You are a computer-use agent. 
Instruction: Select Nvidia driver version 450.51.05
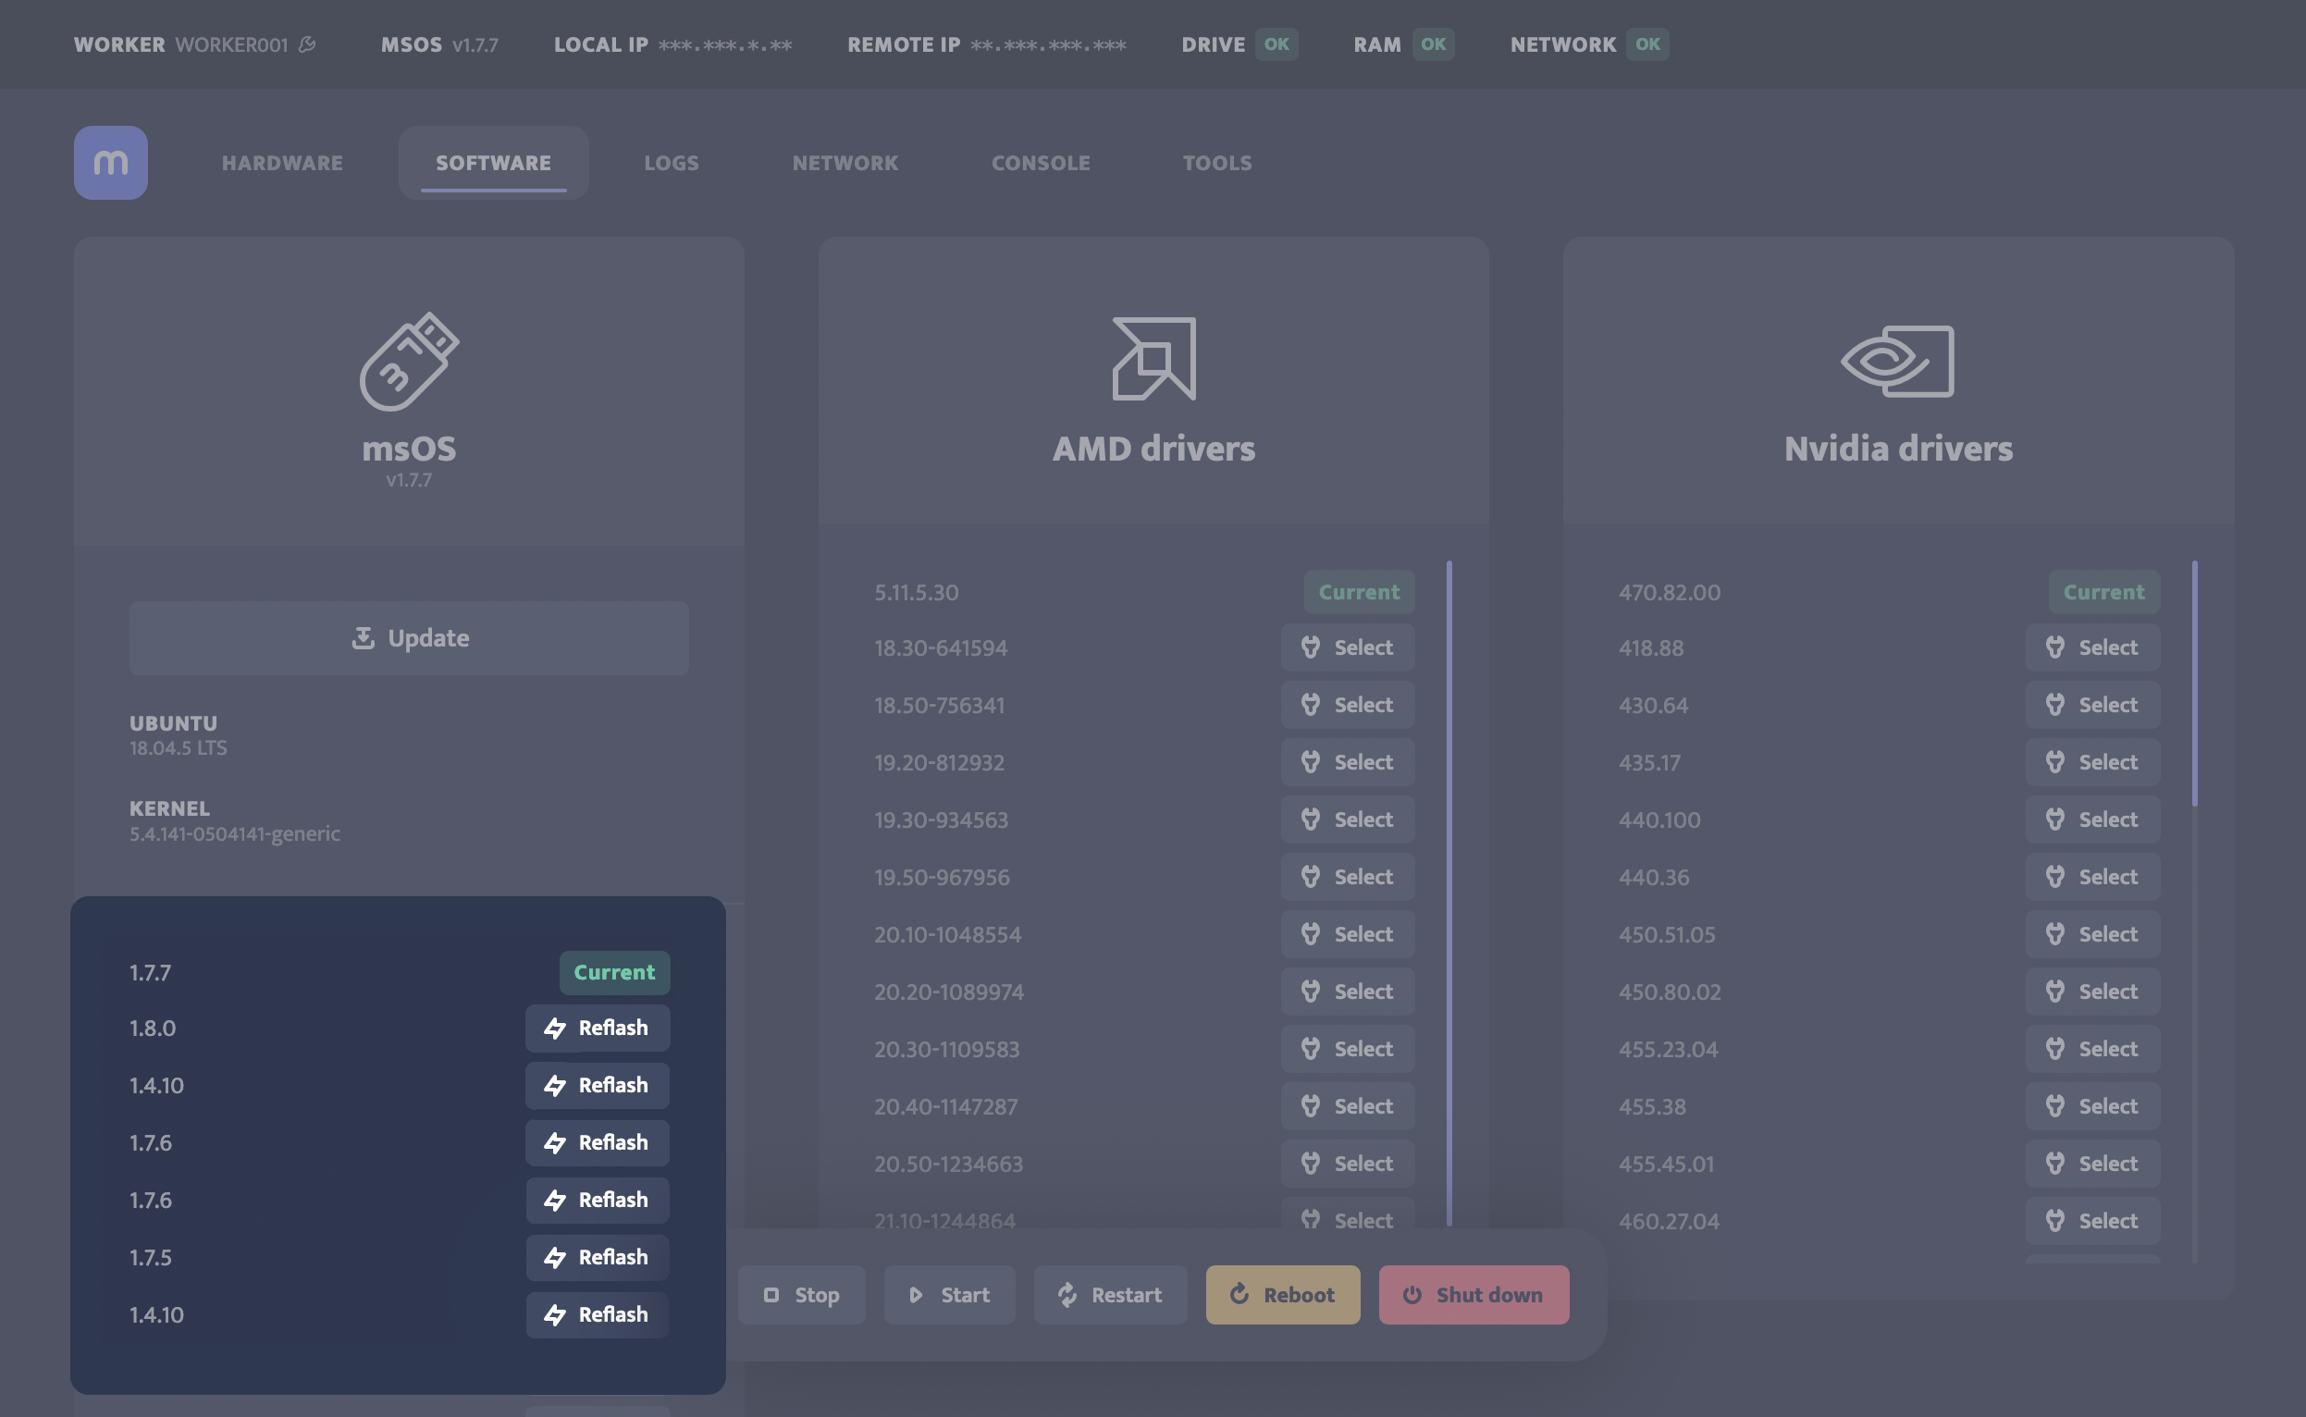(2092, 932)
